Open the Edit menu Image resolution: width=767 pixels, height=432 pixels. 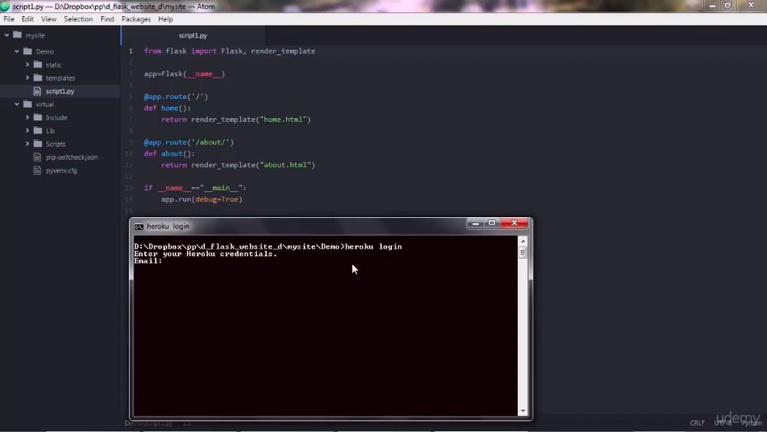tap(28, 19)
